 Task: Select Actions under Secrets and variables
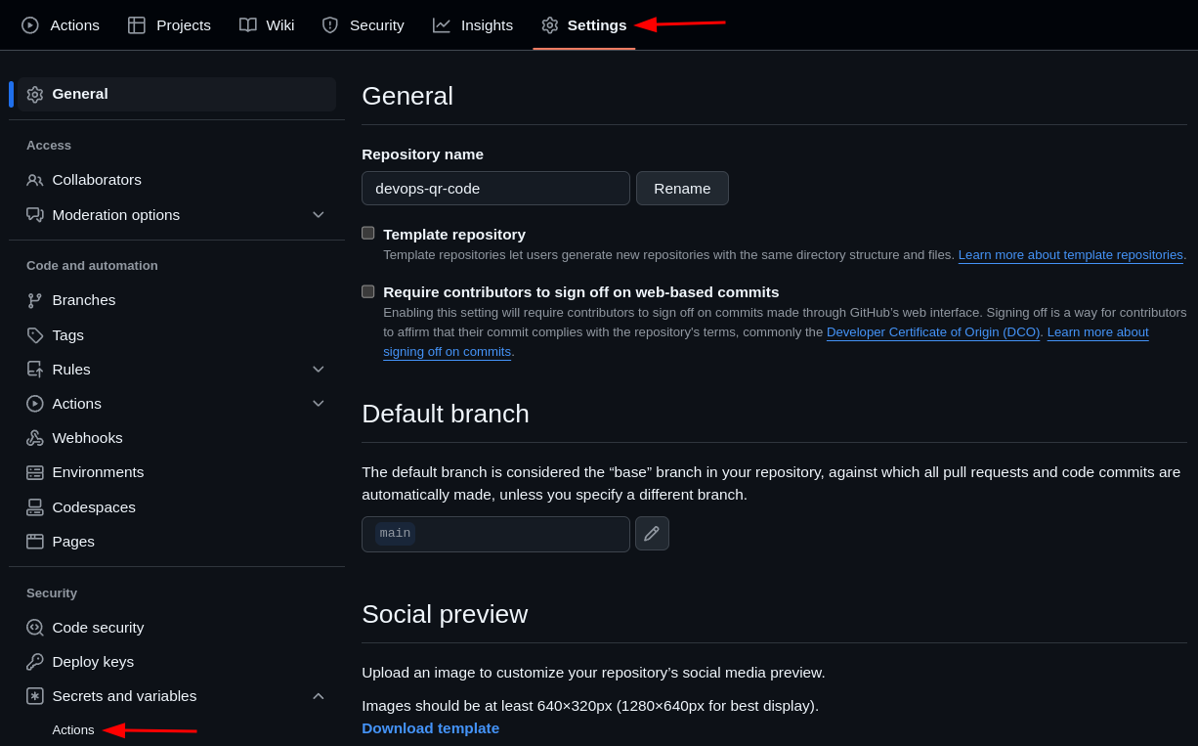click(73, 730)
